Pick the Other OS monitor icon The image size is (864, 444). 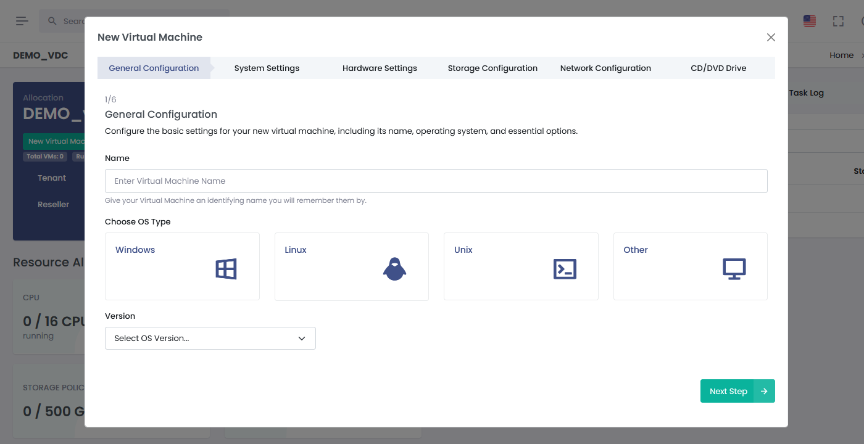pyautogui.click(x=734, y=269)
